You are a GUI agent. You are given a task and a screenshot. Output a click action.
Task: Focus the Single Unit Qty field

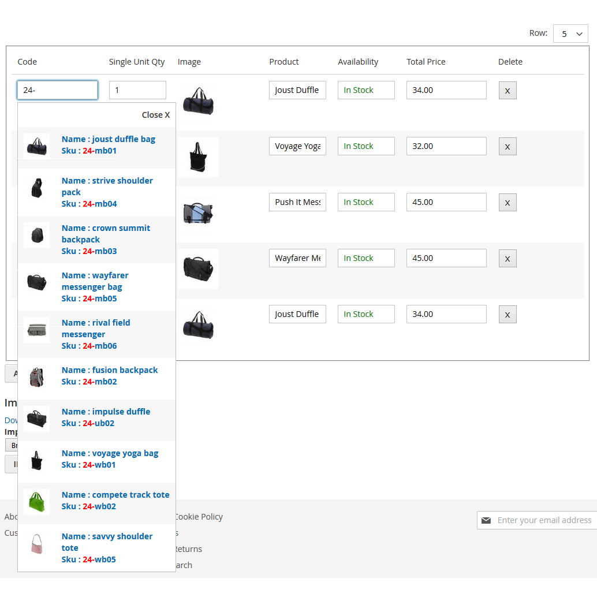coord(137,90)
